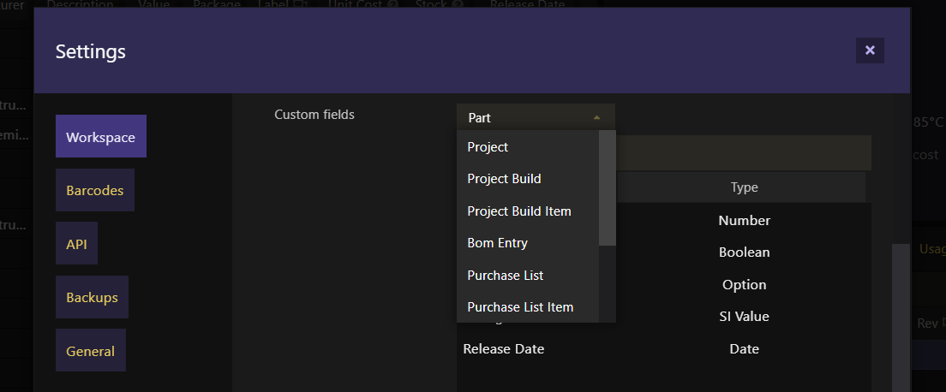Select Purchase List entry
The image size is (946, 392).
527,275
